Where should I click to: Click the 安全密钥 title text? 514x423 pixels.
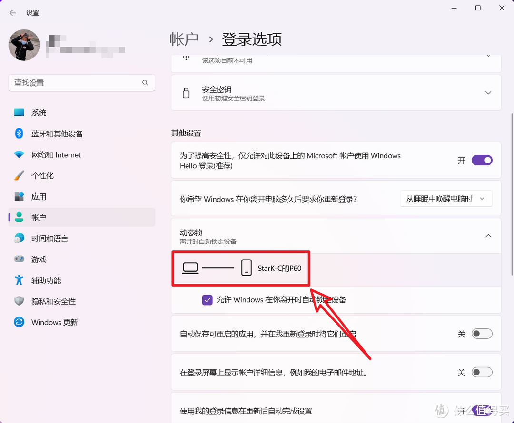217,89
